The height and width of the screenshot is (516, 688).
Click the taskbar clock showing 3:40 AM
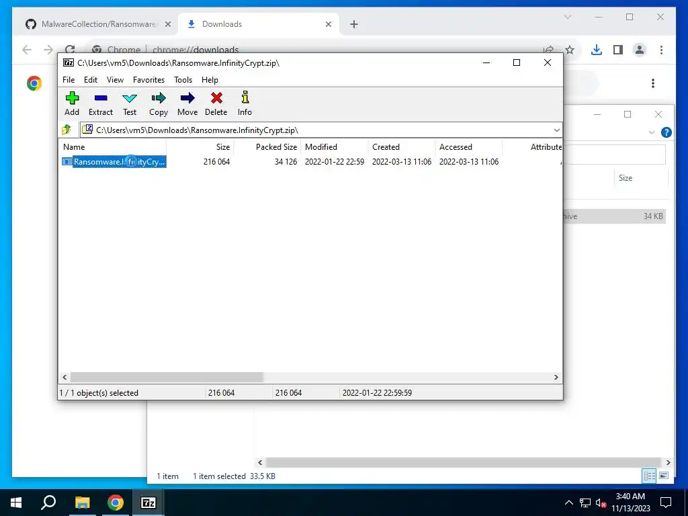630,503
